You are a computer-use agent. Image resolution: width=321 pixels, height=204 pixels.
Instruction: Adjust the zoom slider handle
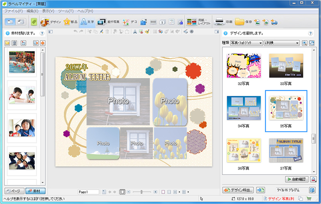click(141, 192)
